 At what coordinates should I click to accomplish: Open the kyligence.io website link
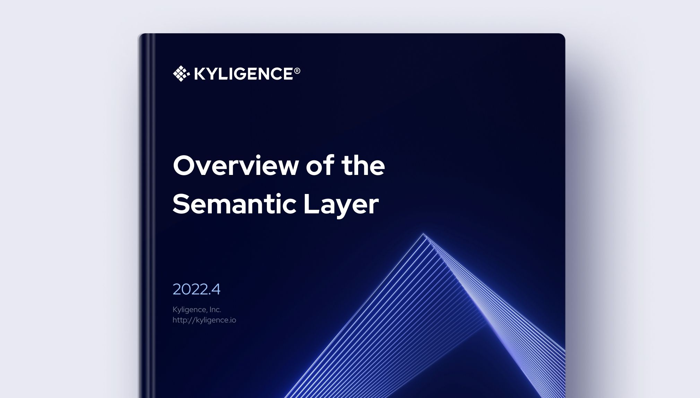(204, 319)
